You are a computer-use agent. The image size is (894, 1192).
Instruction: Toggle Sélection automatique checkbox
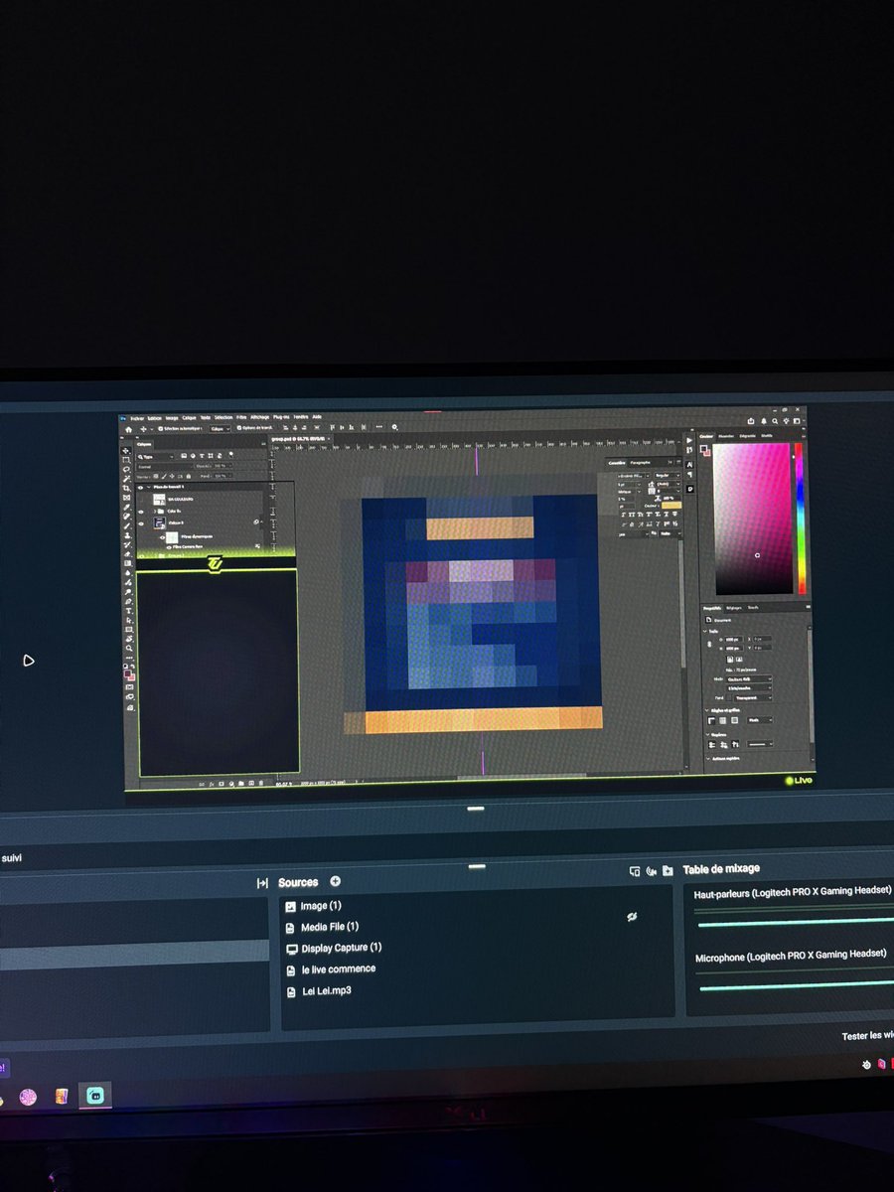coord(160,428)
